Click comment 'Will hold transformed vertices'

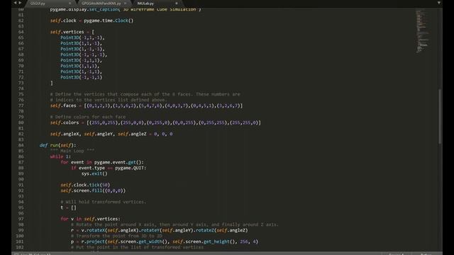pyautogui.click(x=104, y=202)
